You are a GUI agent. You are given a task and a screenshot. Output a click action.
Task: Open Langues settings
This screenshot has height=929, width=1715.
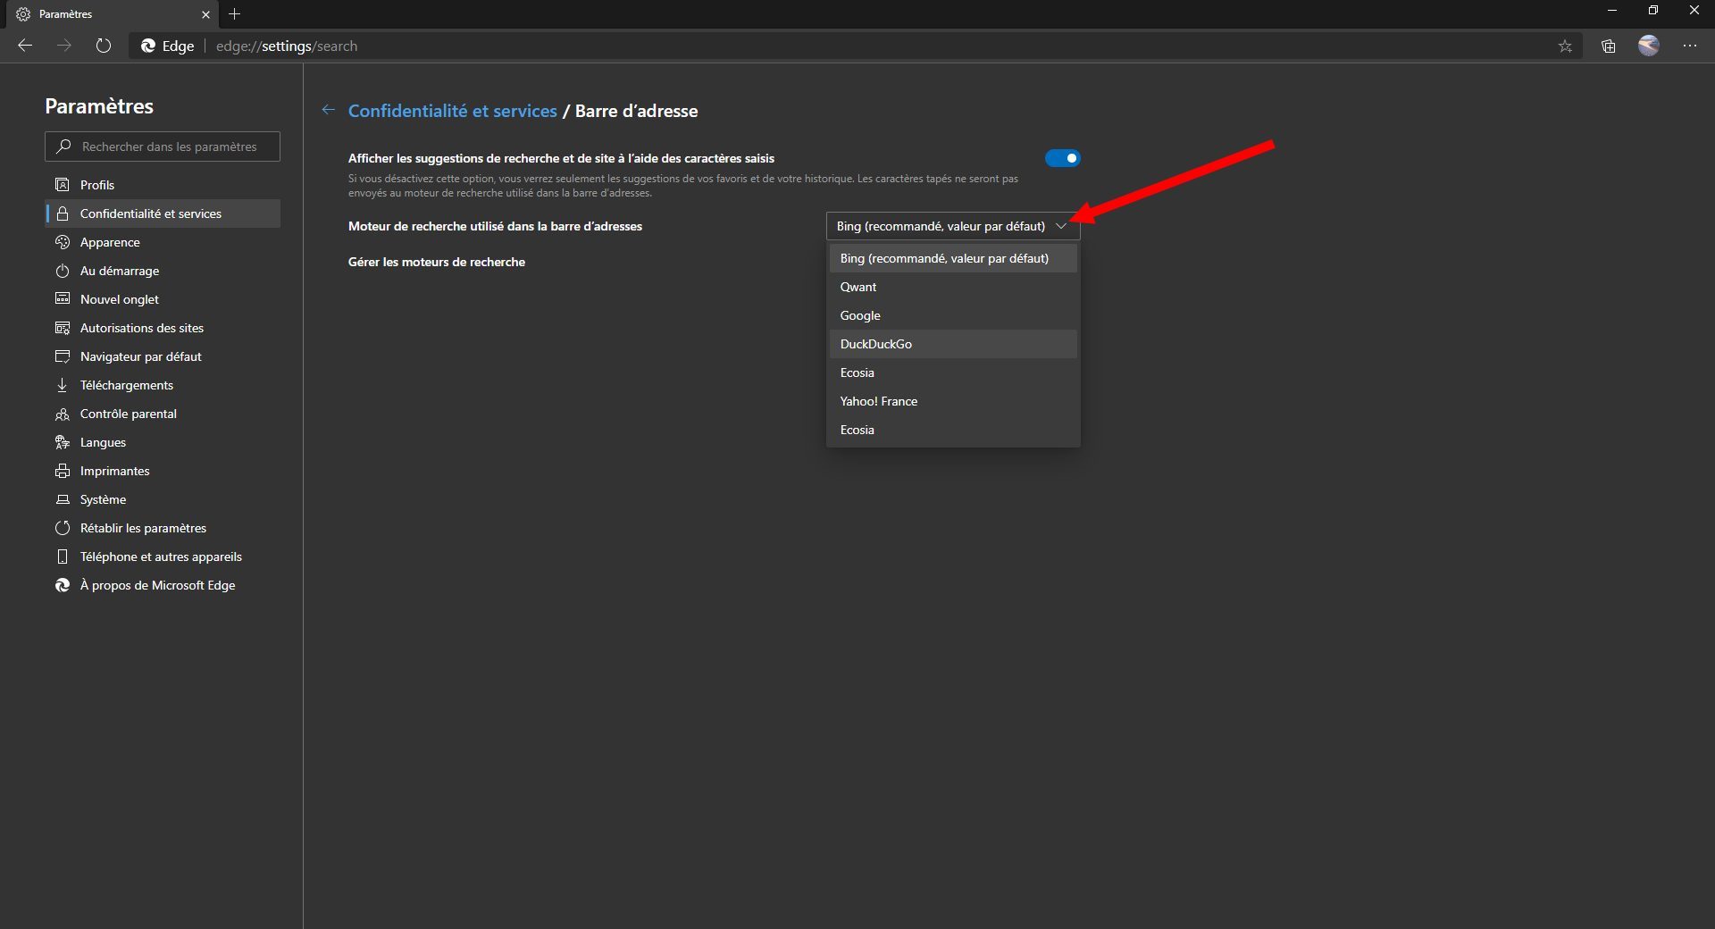point(163,442)
